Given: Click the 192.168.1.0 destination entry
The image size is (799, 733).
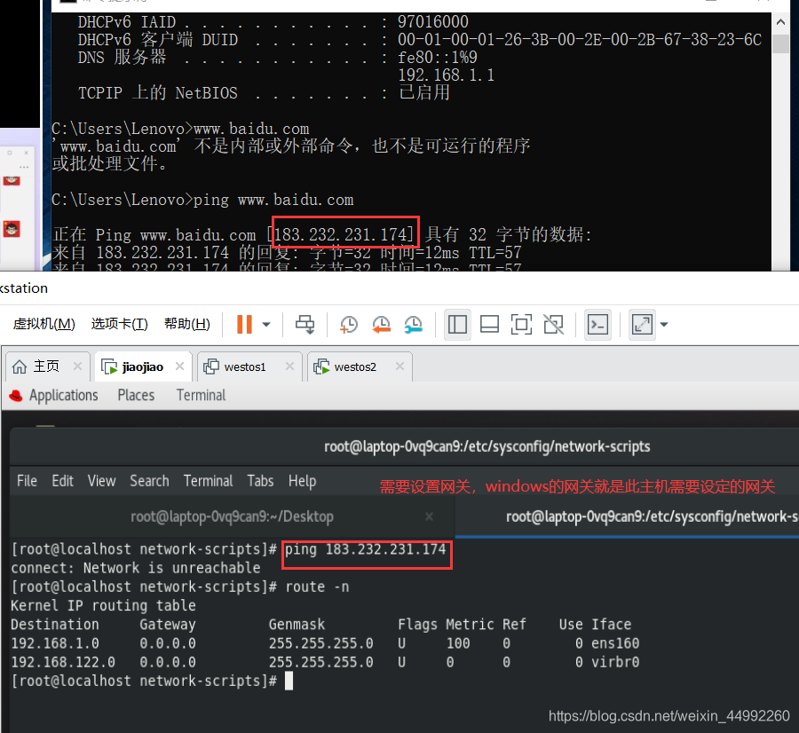Looking at the screenshot, I should coord(55,643).
